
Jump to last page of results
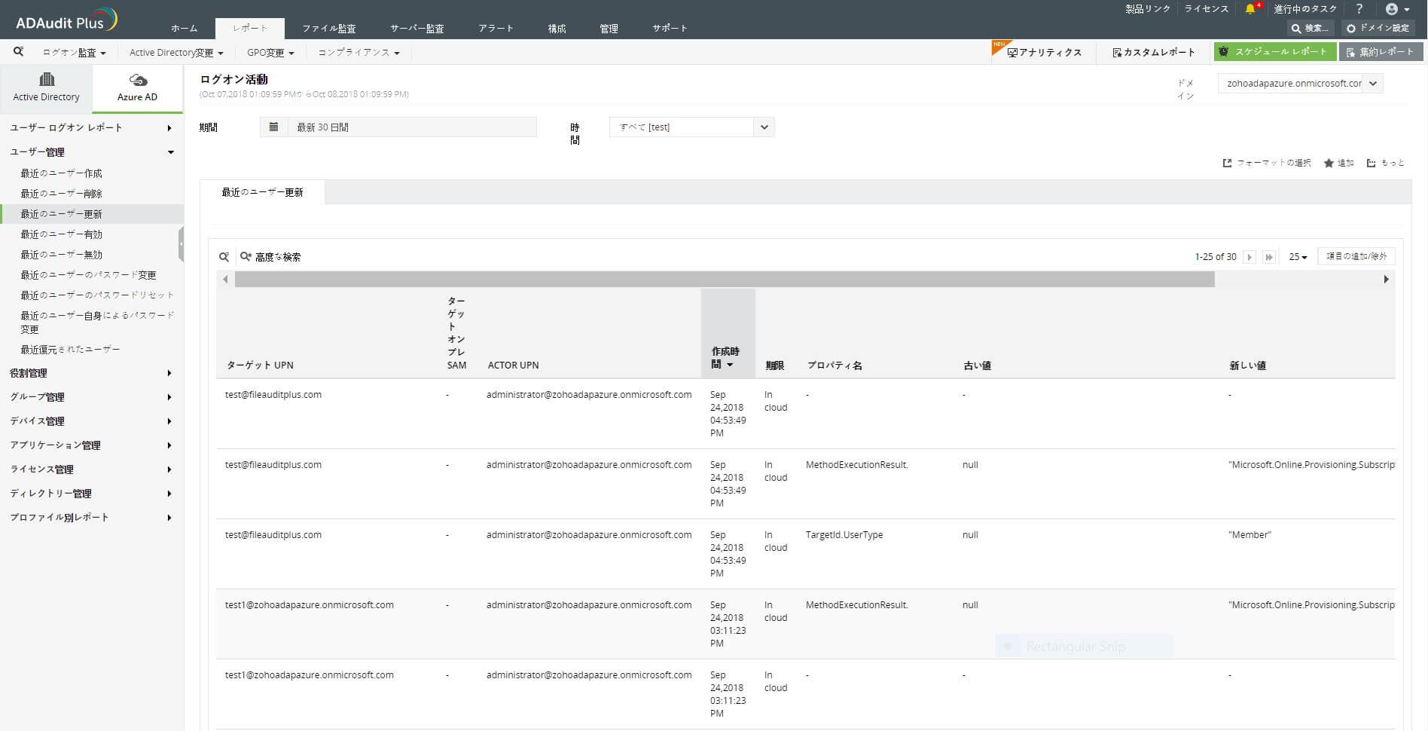pyautogui.click(x=1269, y=257)
